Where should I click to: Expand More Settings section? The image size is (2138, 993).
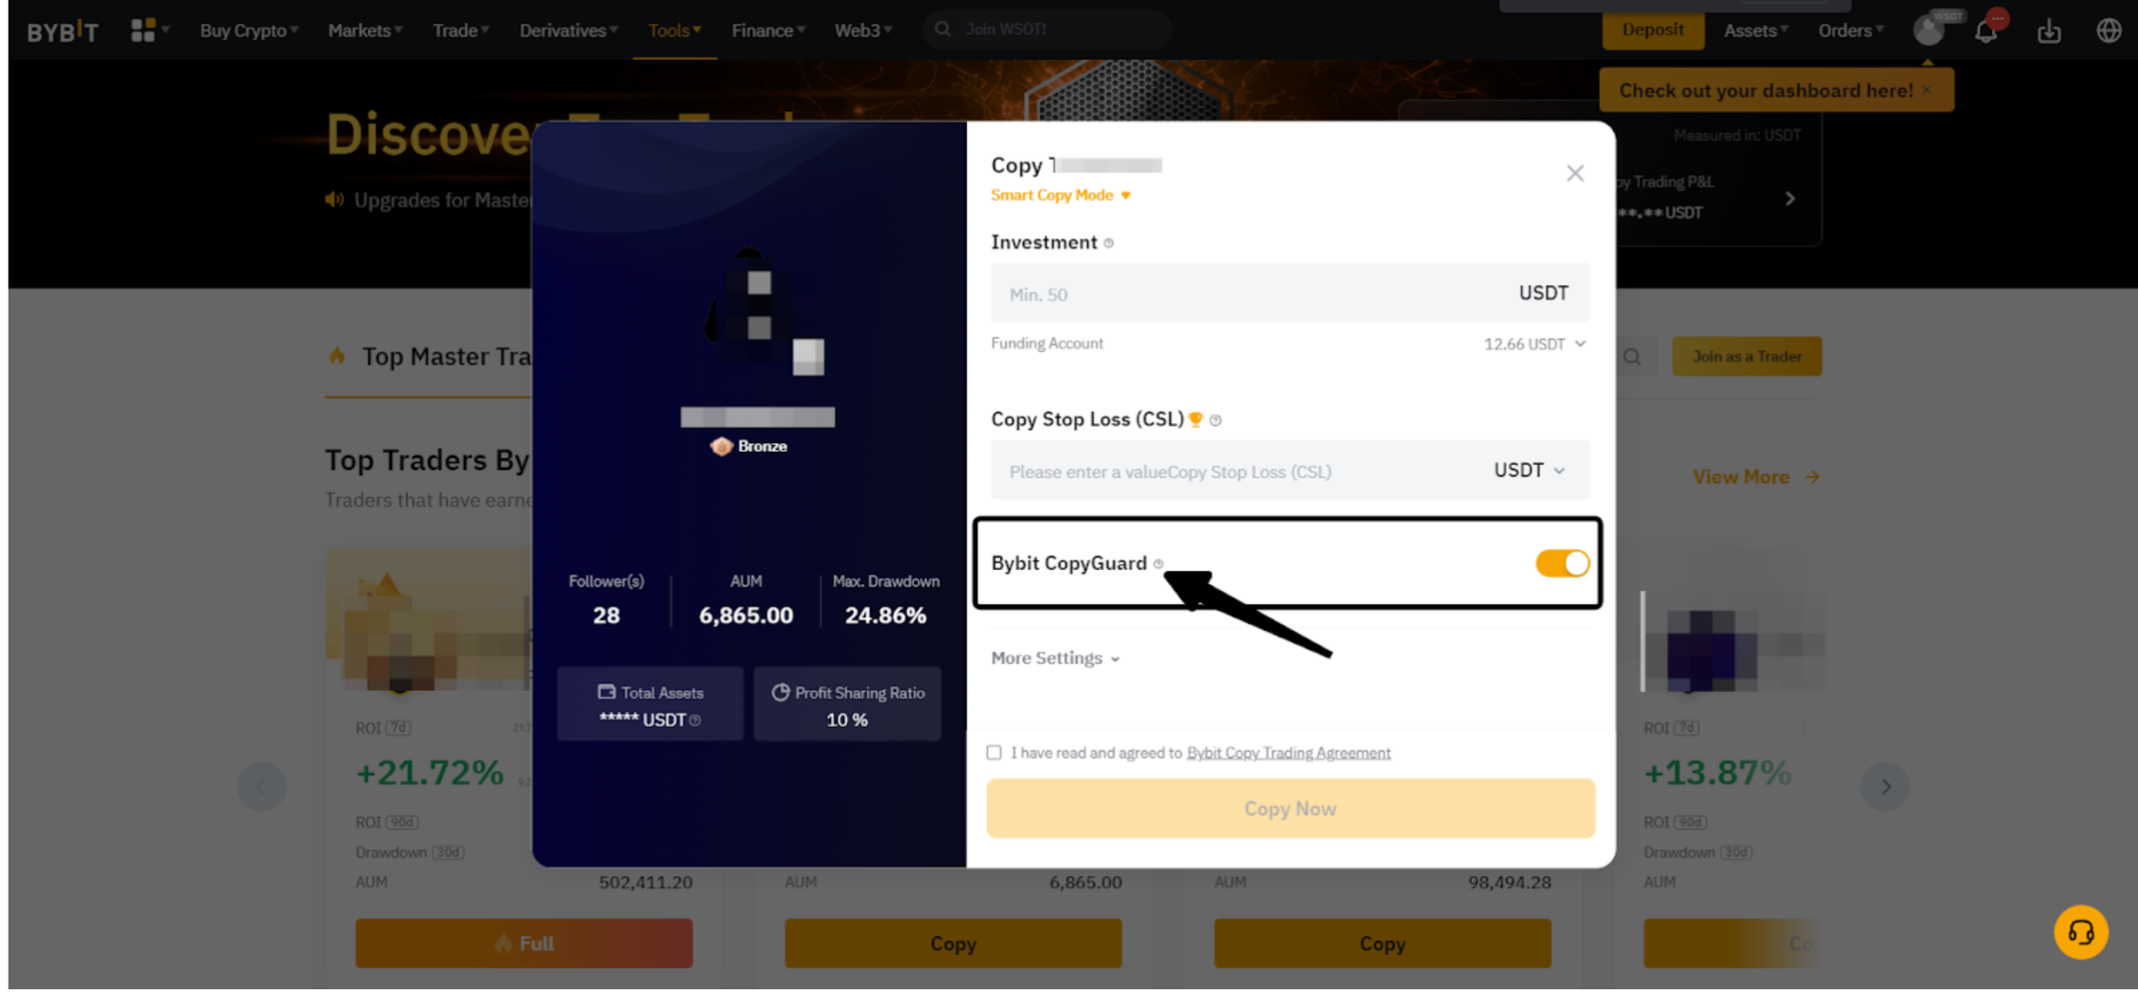[x=1056, y=659]
